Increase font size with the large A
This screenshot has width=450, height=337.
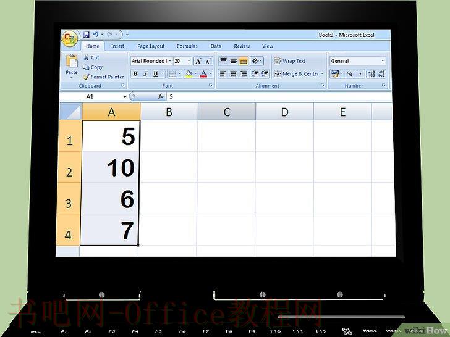click(x=198, y=61)
